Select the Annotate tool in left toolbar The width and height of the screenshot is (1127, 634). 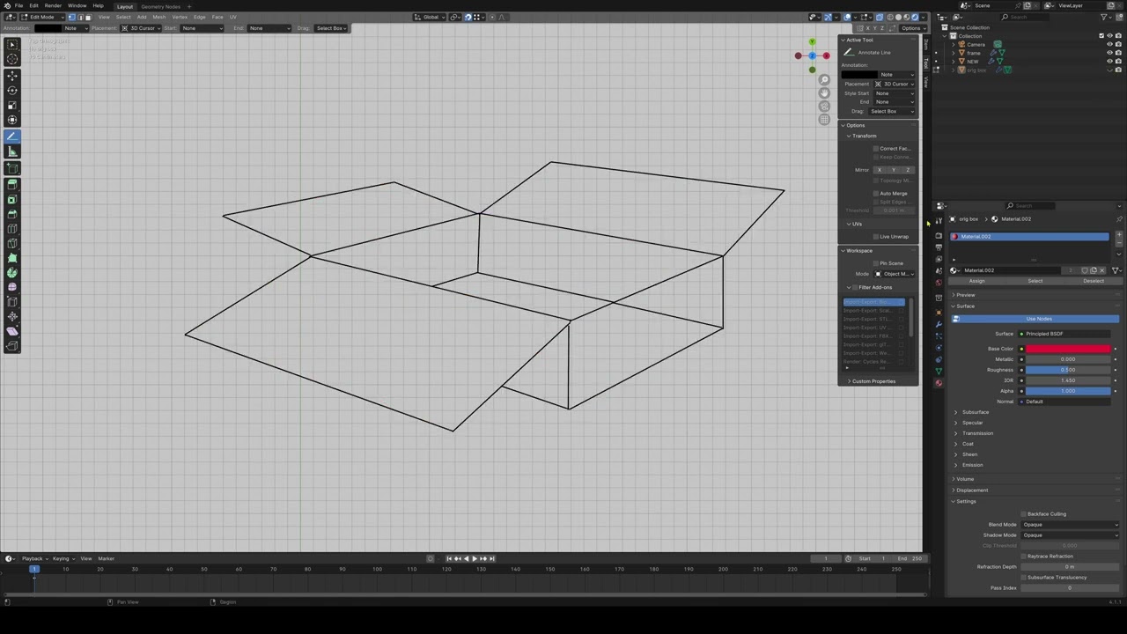12,136
